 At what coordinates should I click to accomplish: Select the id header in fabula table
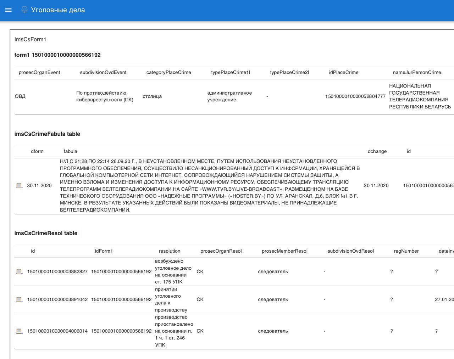409,151
